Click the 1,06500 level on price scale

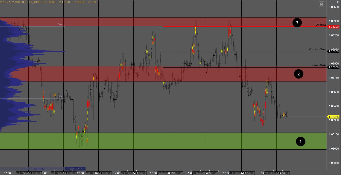click(x=334, y=7)
